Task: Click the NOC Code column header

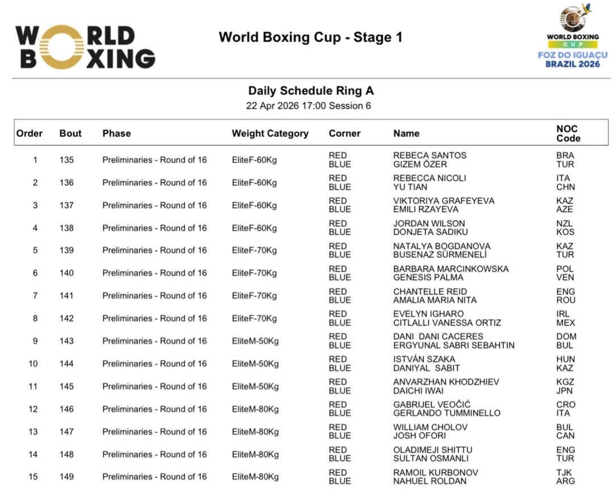Action: point(568,134)
